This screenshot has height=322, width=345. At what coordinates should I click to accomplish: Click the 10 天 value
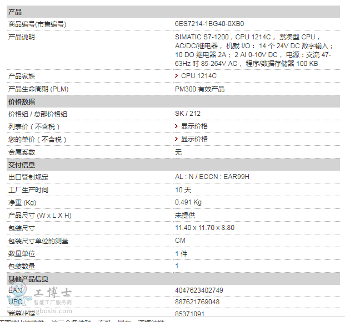[x=183, y=190]
